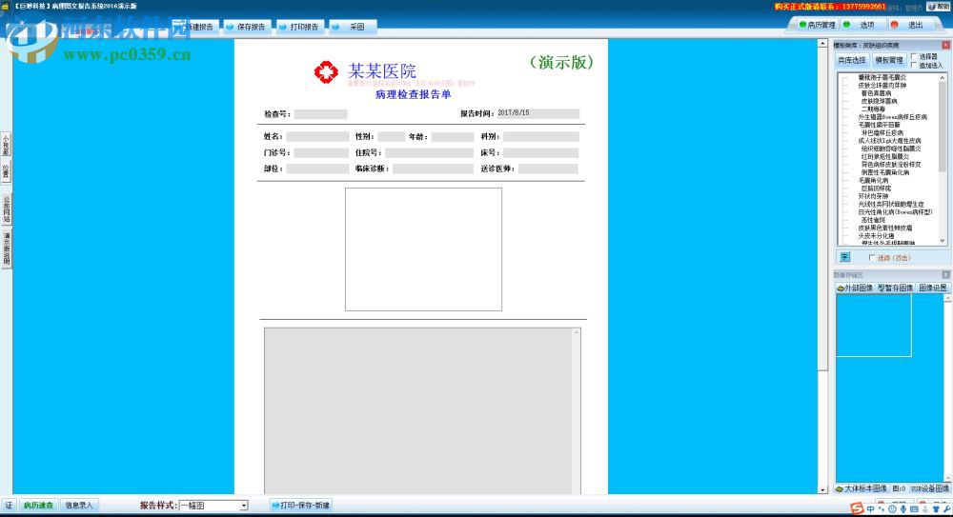This screenshot has width=953, height=517.
Task: Select template 外生殖器Bowen病样丘疹病
Action: coord(892,117)
